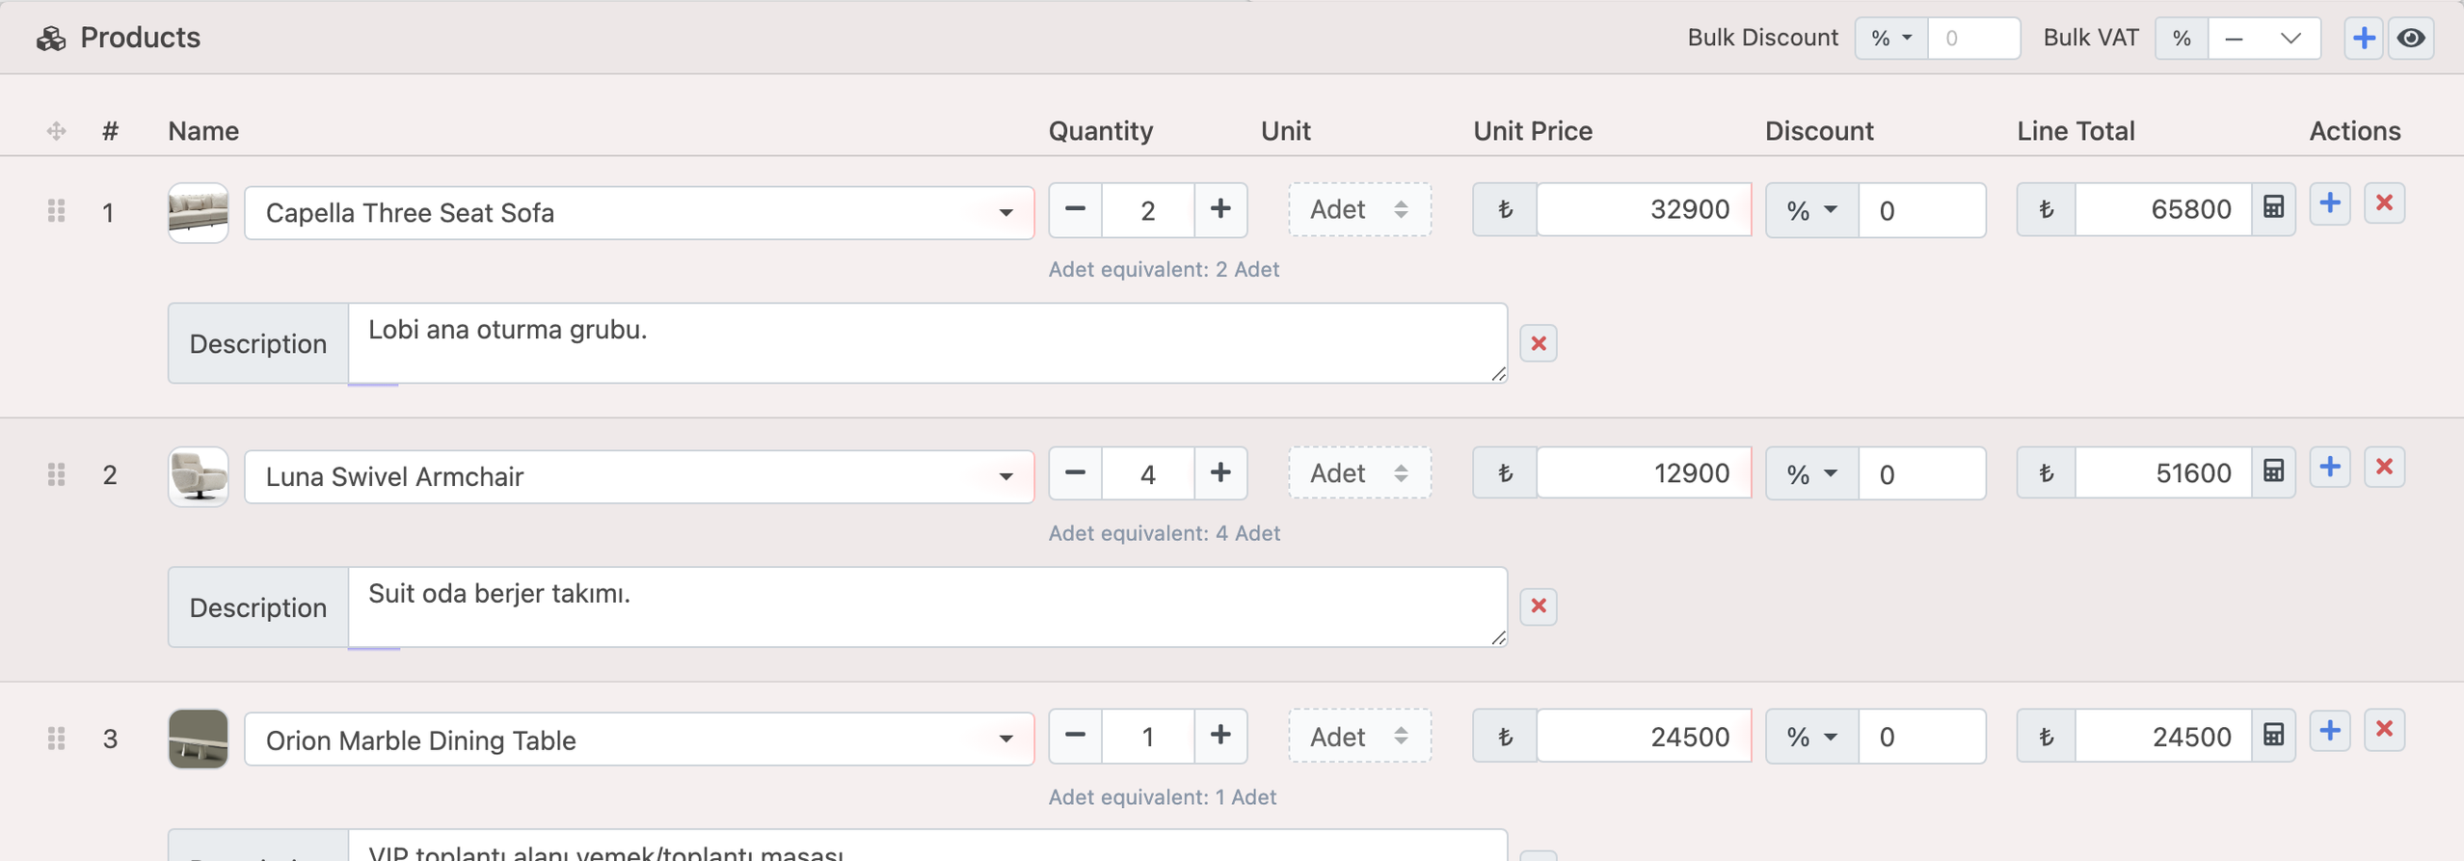Click the quantity field showing 2
Screen dimensions: 2464x861
point(1148,209)
